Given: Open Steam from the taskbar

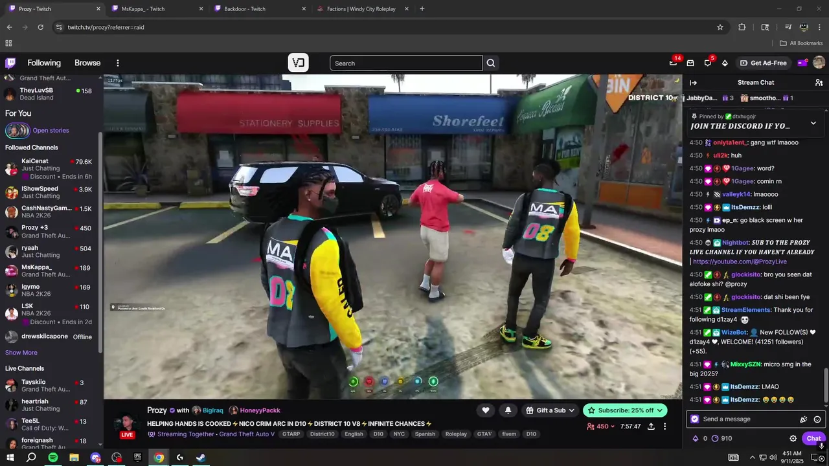Looking at the screenshot, I should pyautogui.click(x=201, y=458).
